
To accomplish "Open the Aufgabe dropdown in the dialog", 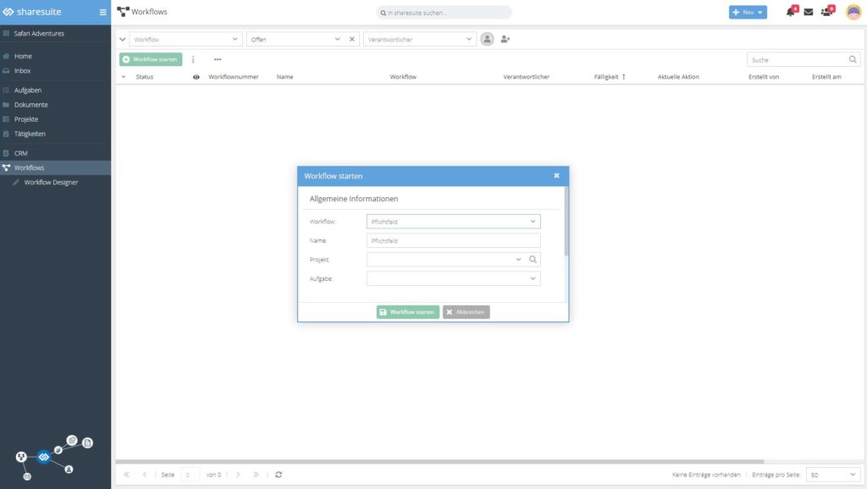I will point(533,278).
